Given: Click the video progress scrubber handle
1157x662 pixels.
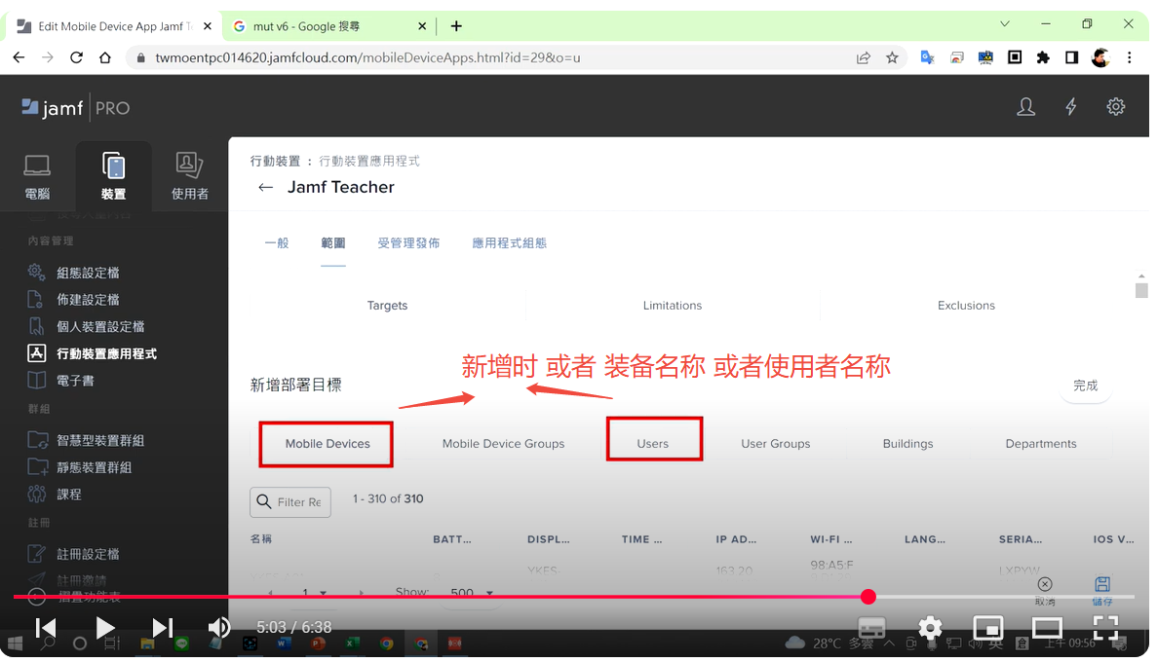Looking at the screenshot, I should point(868,597).
